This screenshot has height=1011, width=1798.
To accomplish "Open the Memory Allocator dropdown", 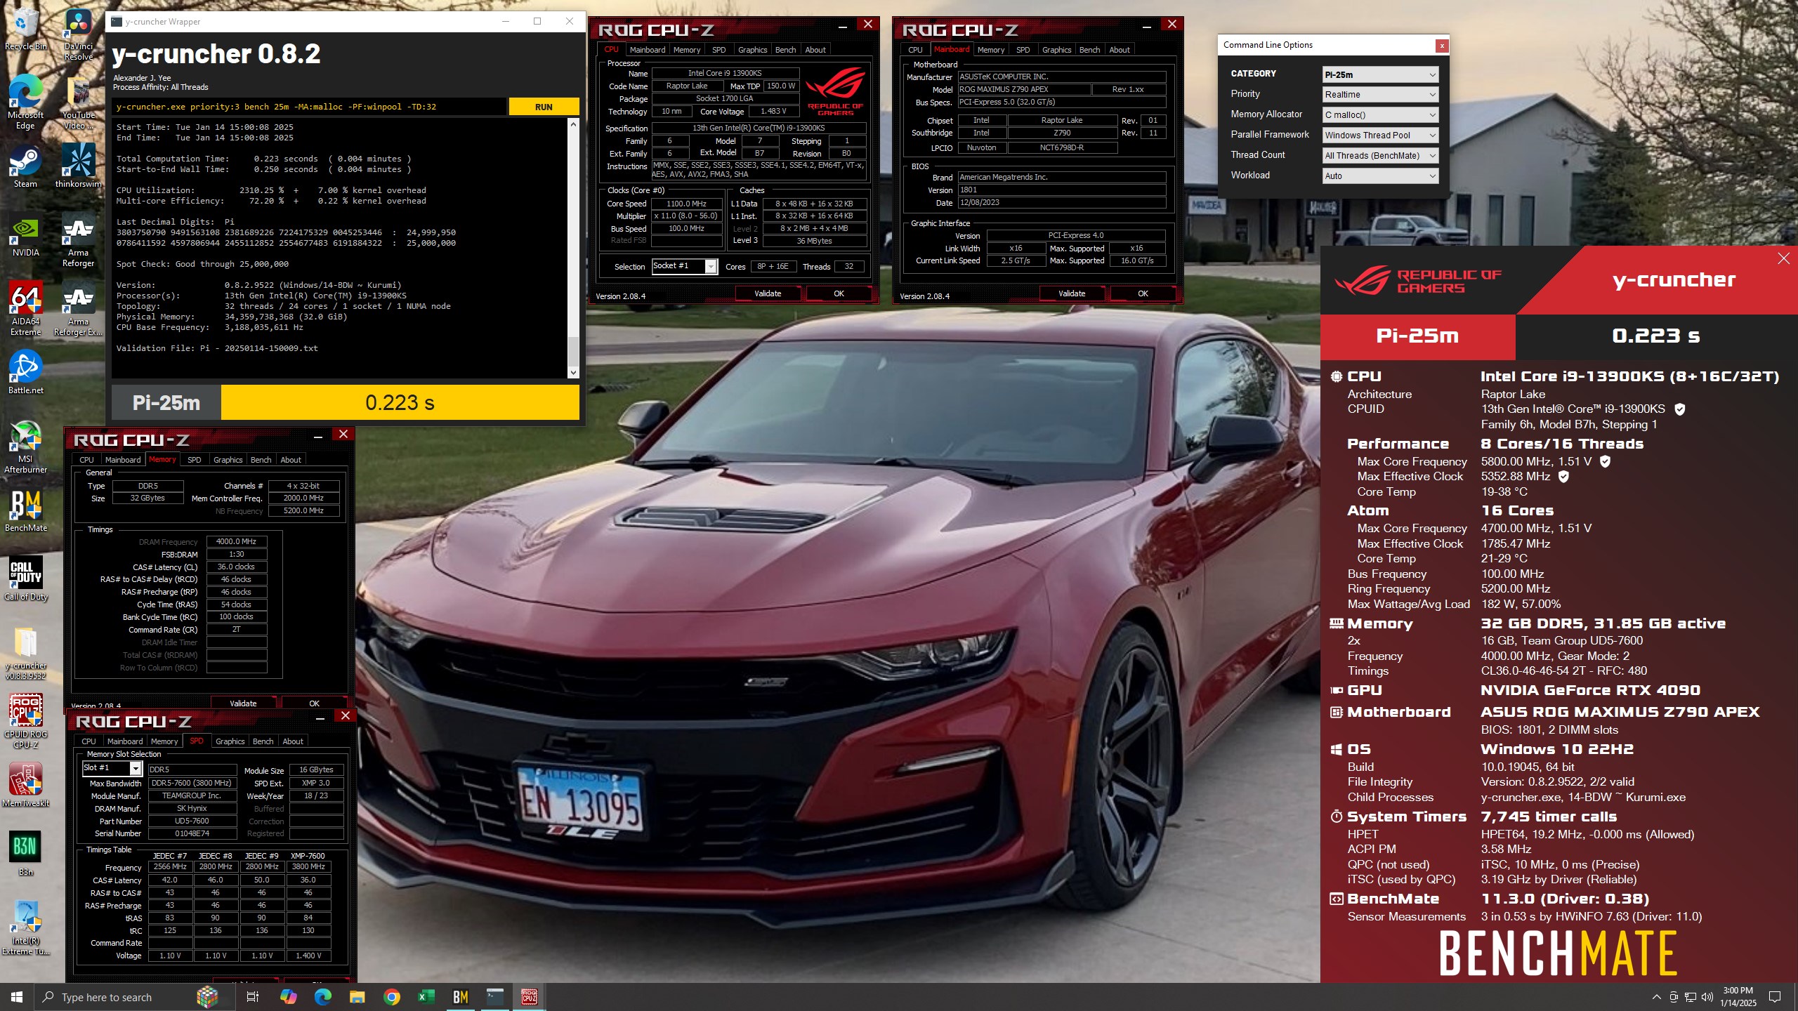I will point(1380,115).
